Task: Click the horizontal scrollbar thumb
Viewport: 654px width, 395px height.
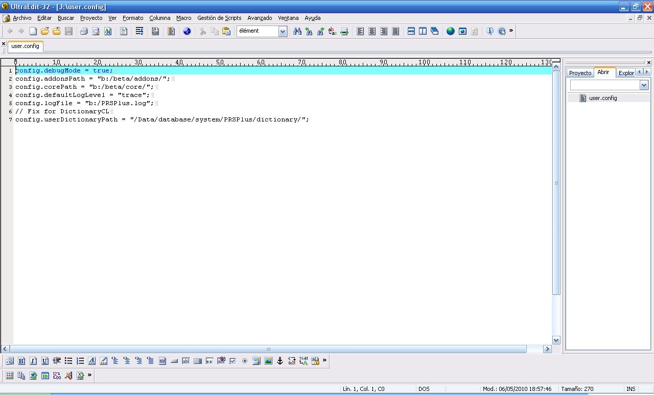Action: pyautogui.click(x=268, y=349)
